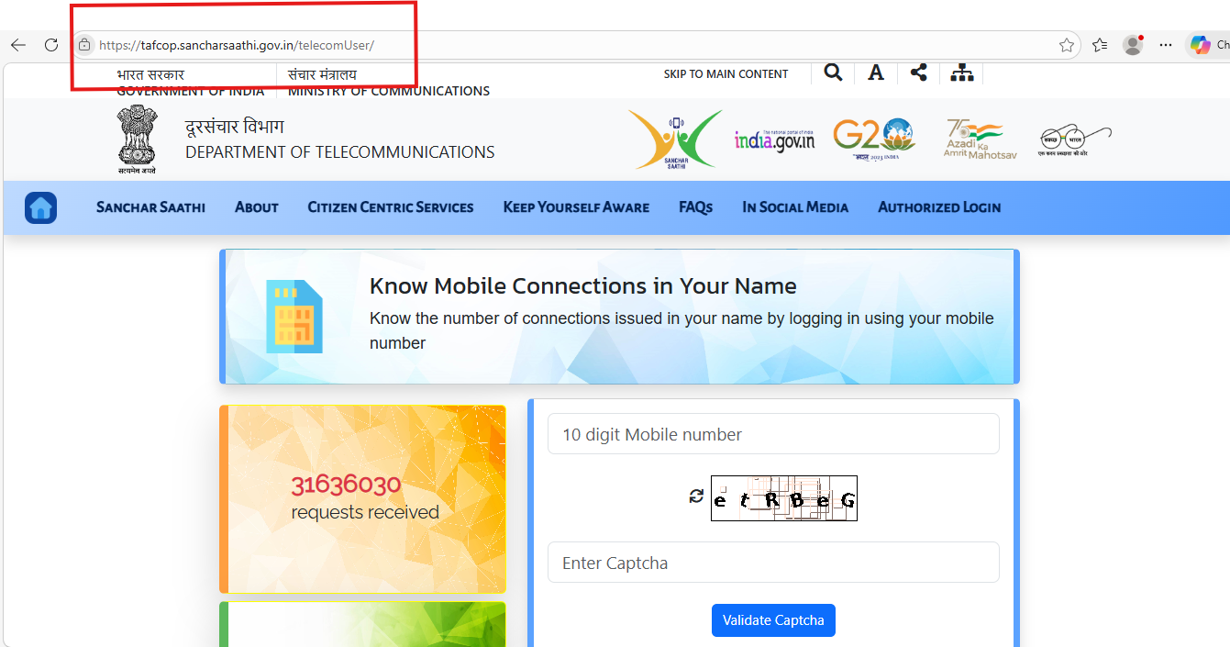This screenshot has height=647, width=1230.
Task: Click the blue home icon in navigation
Action: 40,207
